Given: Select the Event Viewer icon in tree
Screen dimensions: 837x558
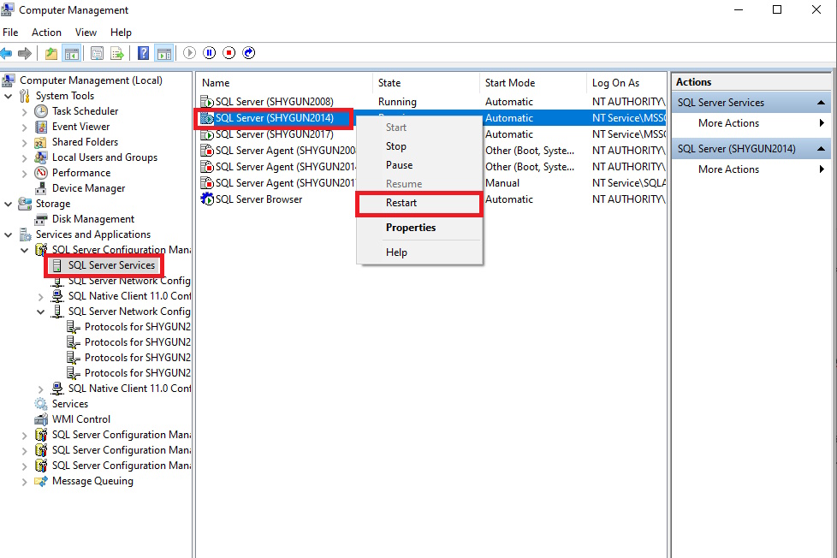Looking at the screenshot, I should pos(41,127).
